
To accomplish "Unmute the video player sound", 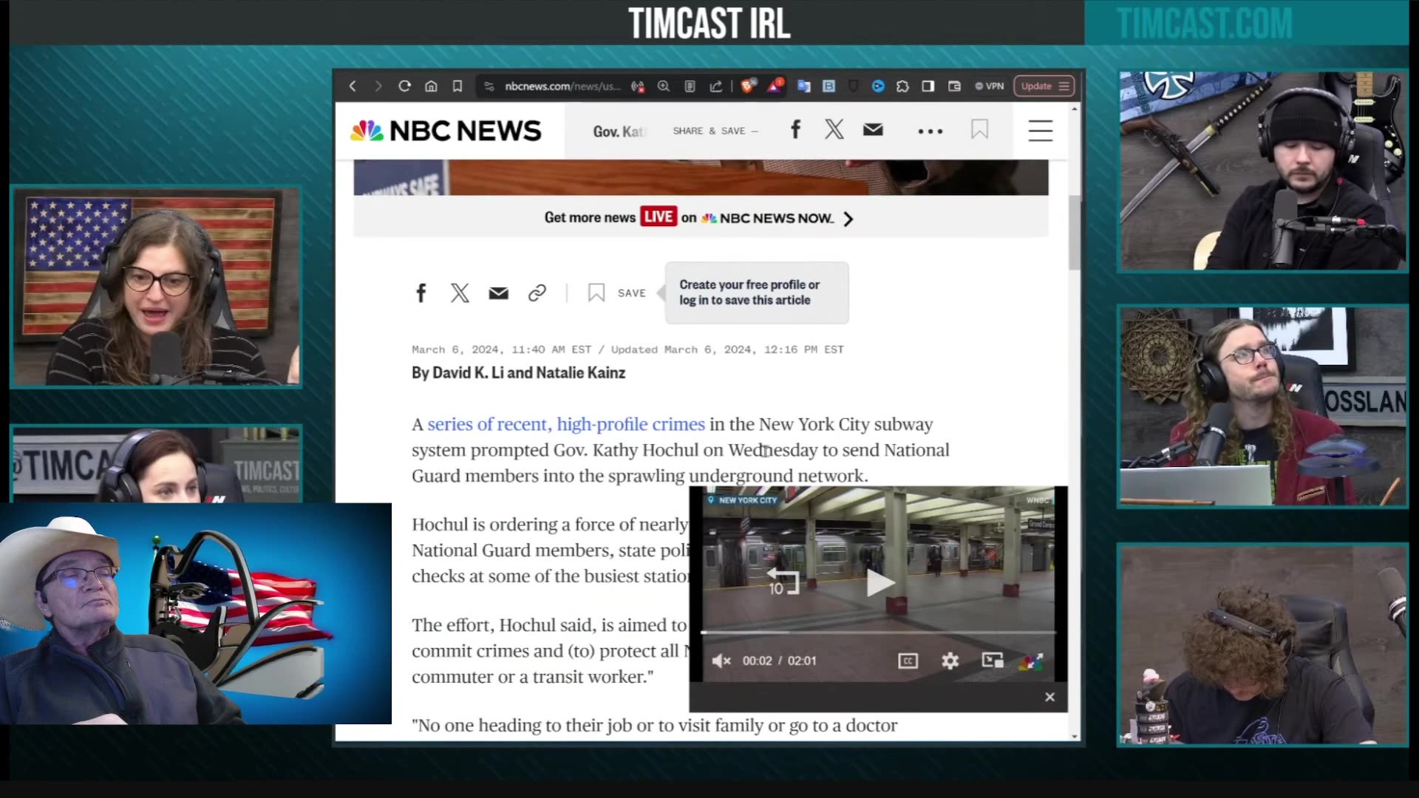I will coord(721,661).
